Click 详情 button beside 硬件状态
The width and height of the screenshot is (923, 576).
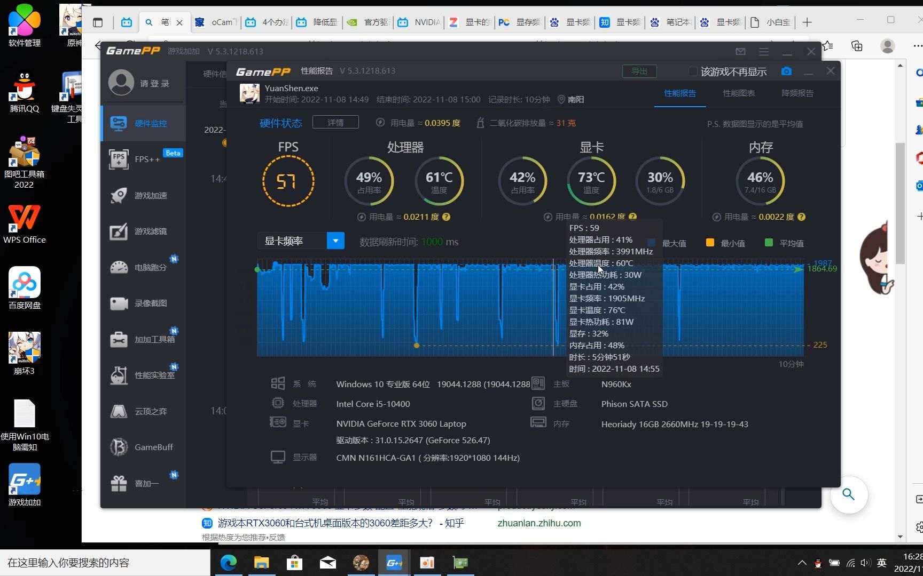[x=335, y=123]
